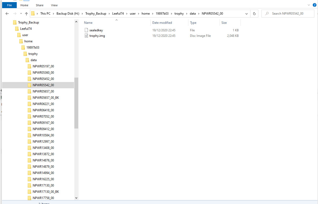This screenshot has height=204, width=318.
Task: Open the File ribbon tab
Action: tap(9, 5)
